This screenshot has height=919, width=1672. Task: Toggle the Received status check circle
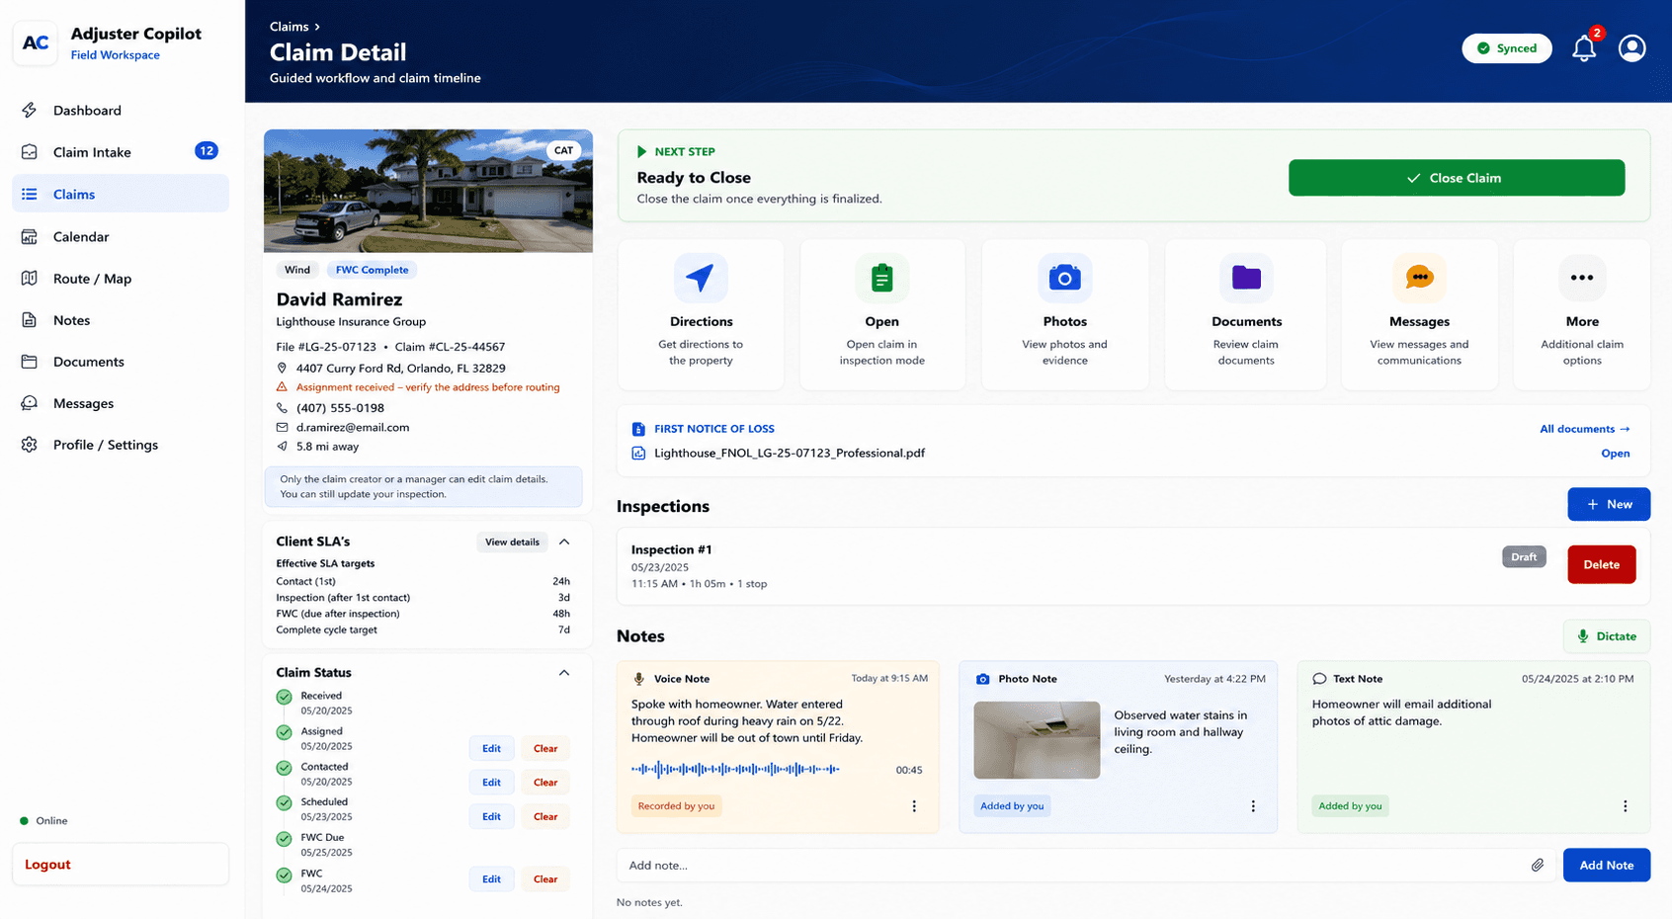point(285,698)
